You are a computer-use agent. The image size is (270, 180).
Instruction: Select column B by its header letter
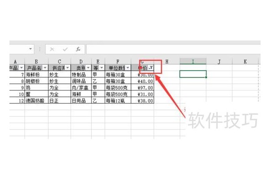tap(36, 62)
